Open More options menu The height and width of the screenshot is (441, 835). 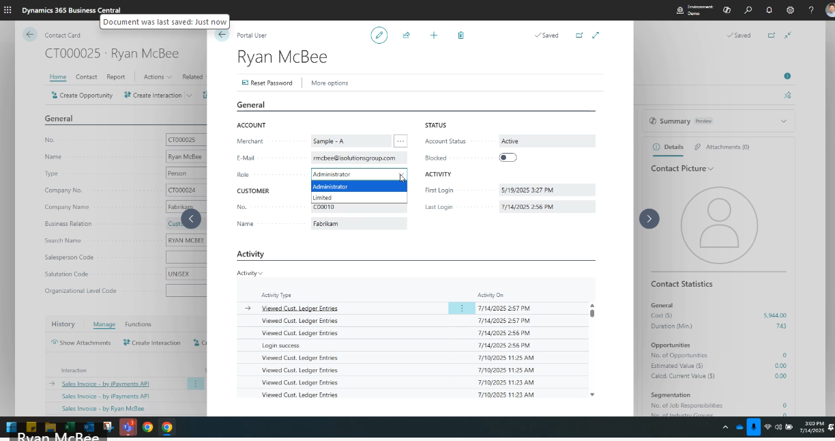point(329,83)
